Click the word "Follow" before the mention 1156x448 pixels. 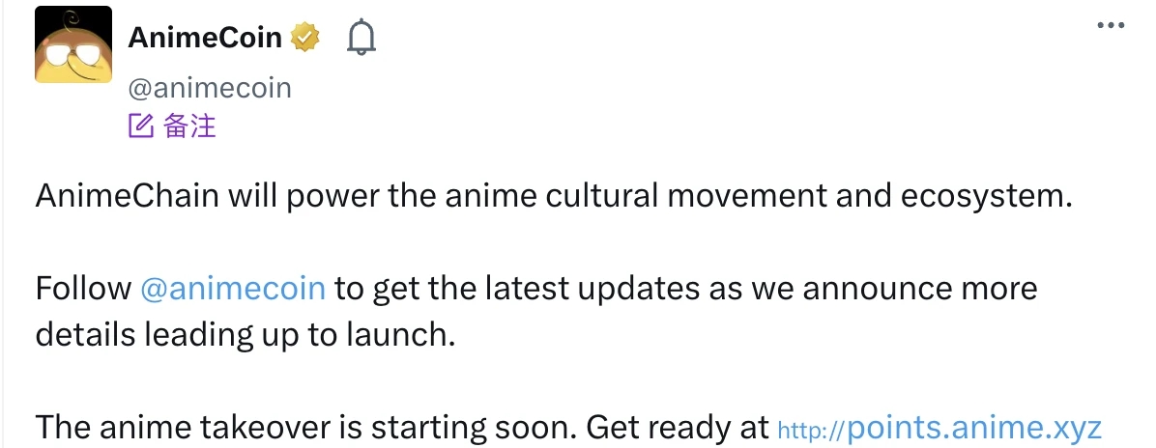tap(83, 289)
